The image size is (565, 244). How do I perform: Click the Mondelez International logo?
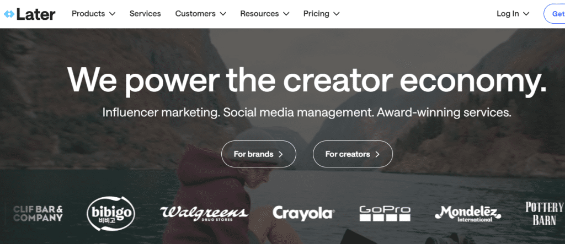468,214
